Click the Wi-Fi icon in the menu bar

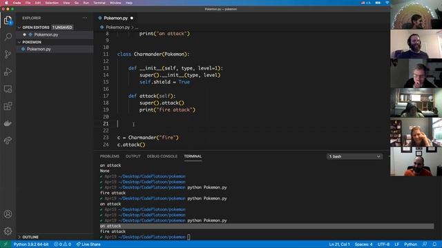click(387, 3)
